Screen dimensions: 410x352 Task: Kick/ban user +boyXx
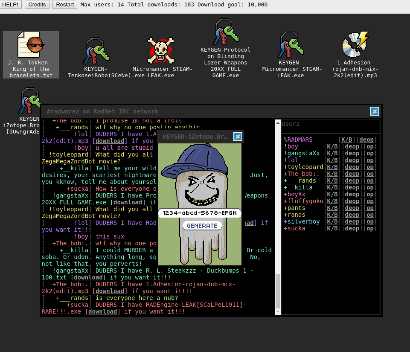[x=332, y=194]
